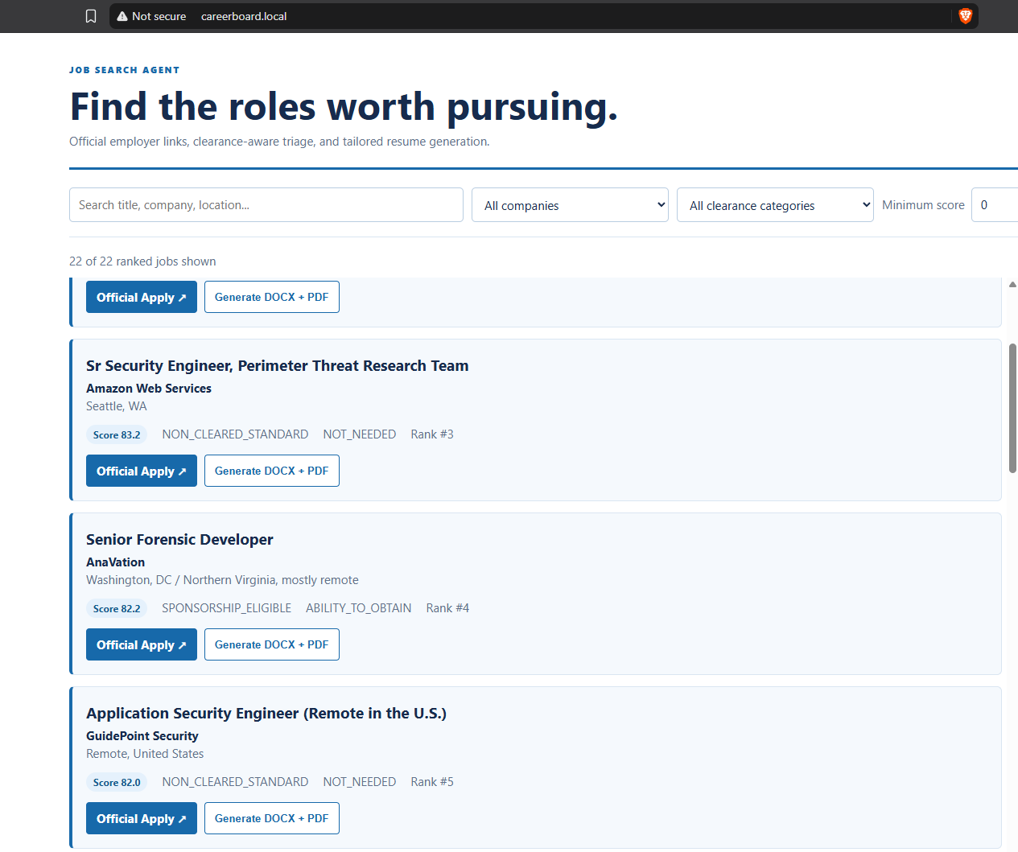Image resolution: width=1018 pixels, height=852 pixels.
Task: Open the Brave shields icon
Action: 966,16
